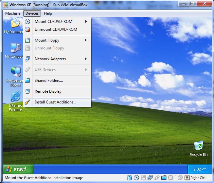Click network status bar indicator icon
Image resolution: width=214 pixels, height=183 pixels.
click(x=150, y=178)
